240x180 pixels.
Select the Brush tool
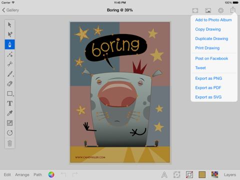(10, 74)
